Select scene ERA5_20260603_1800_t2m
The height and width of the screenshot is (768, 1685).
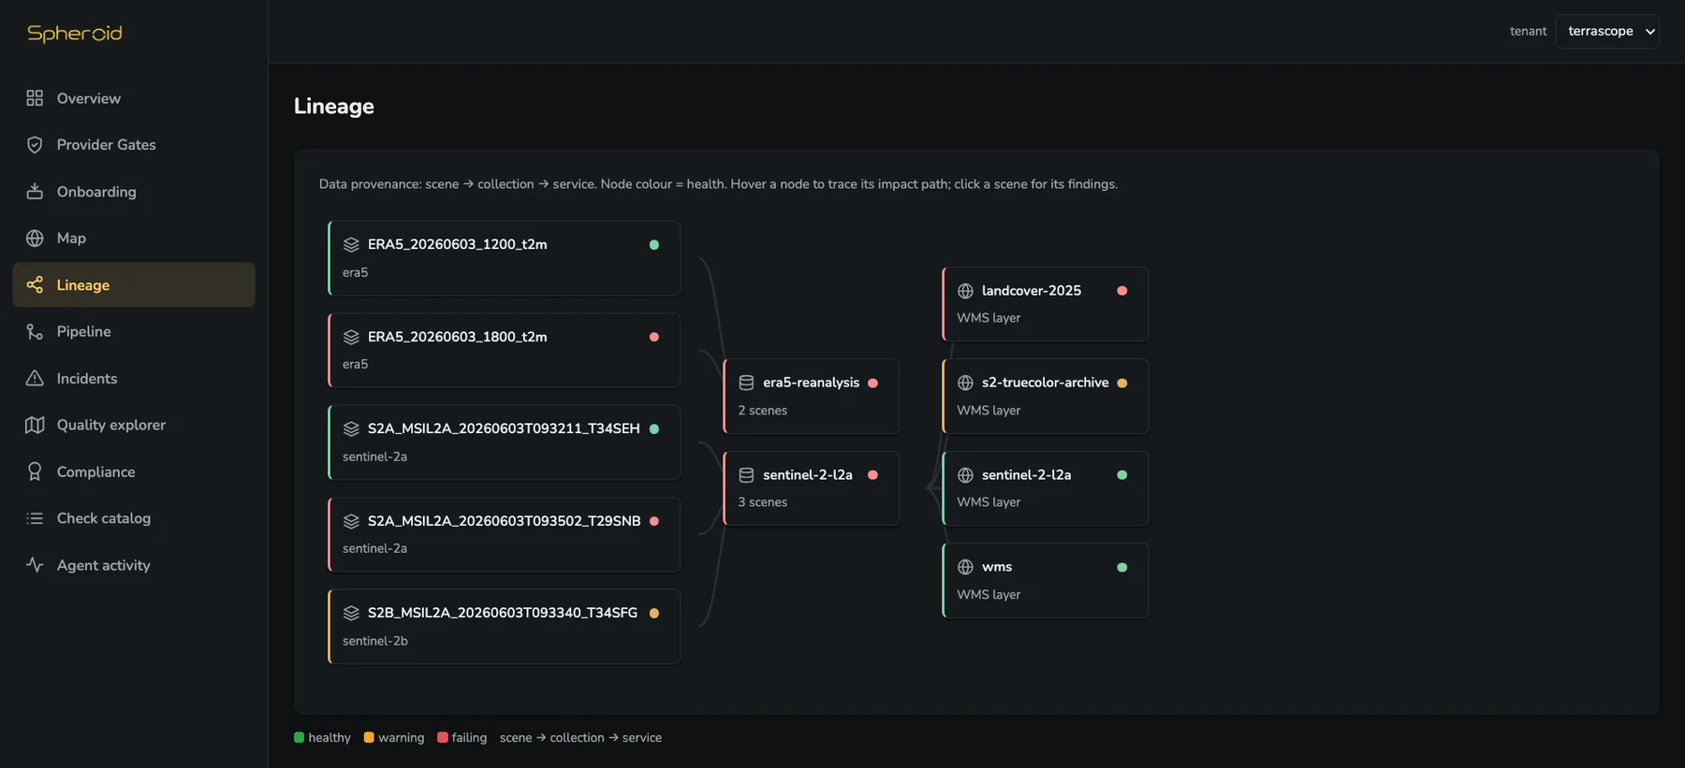pos(504,350)
